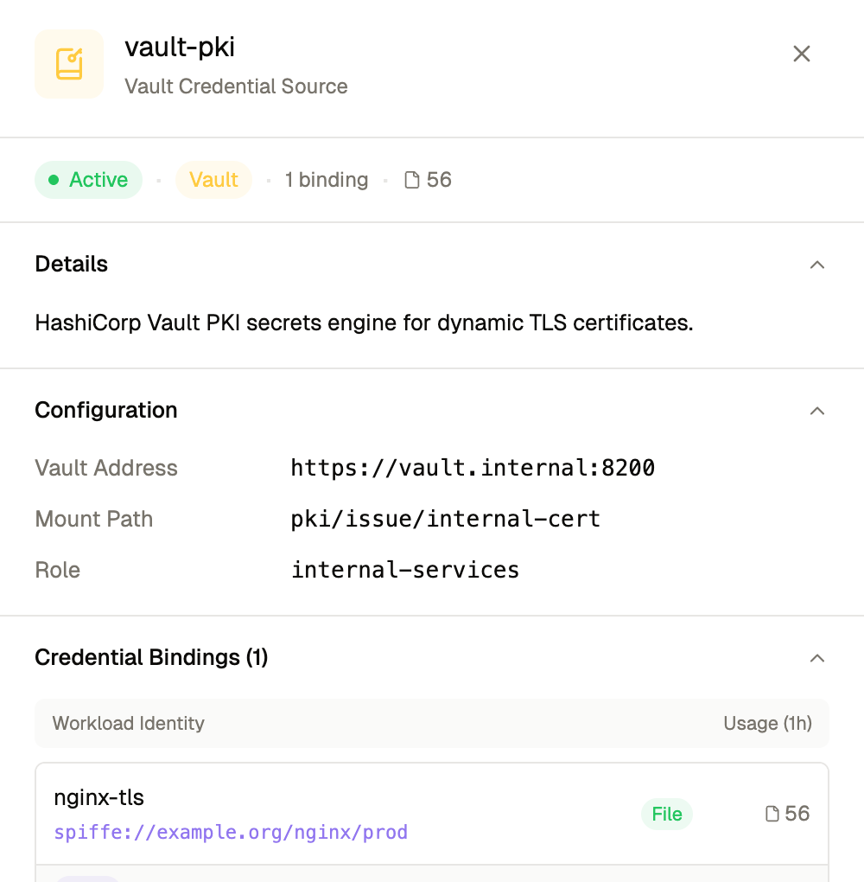Image resolution: width=864 pixels, height=882 pixels.
Task: Toggle the File delivery mode for nginx-tls
Action: pos(666,814)
